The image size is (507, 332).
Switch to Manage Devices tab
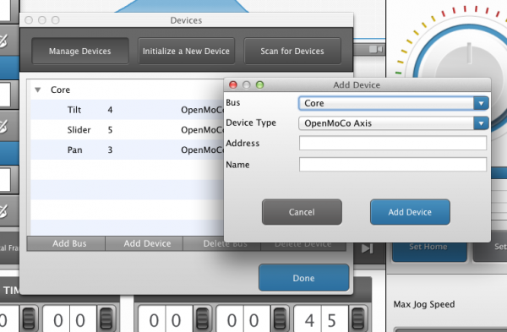click(x=80, y=51)
